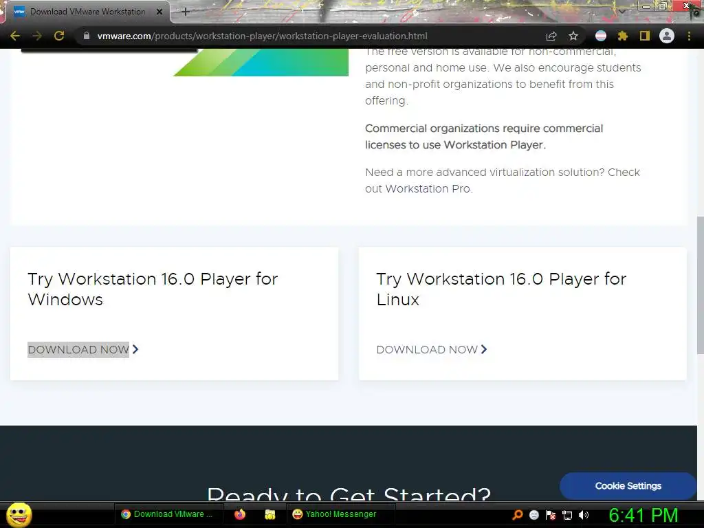Open the network tray icon
The width and height of the screenshot is (704, 528).
pos(567,516)
